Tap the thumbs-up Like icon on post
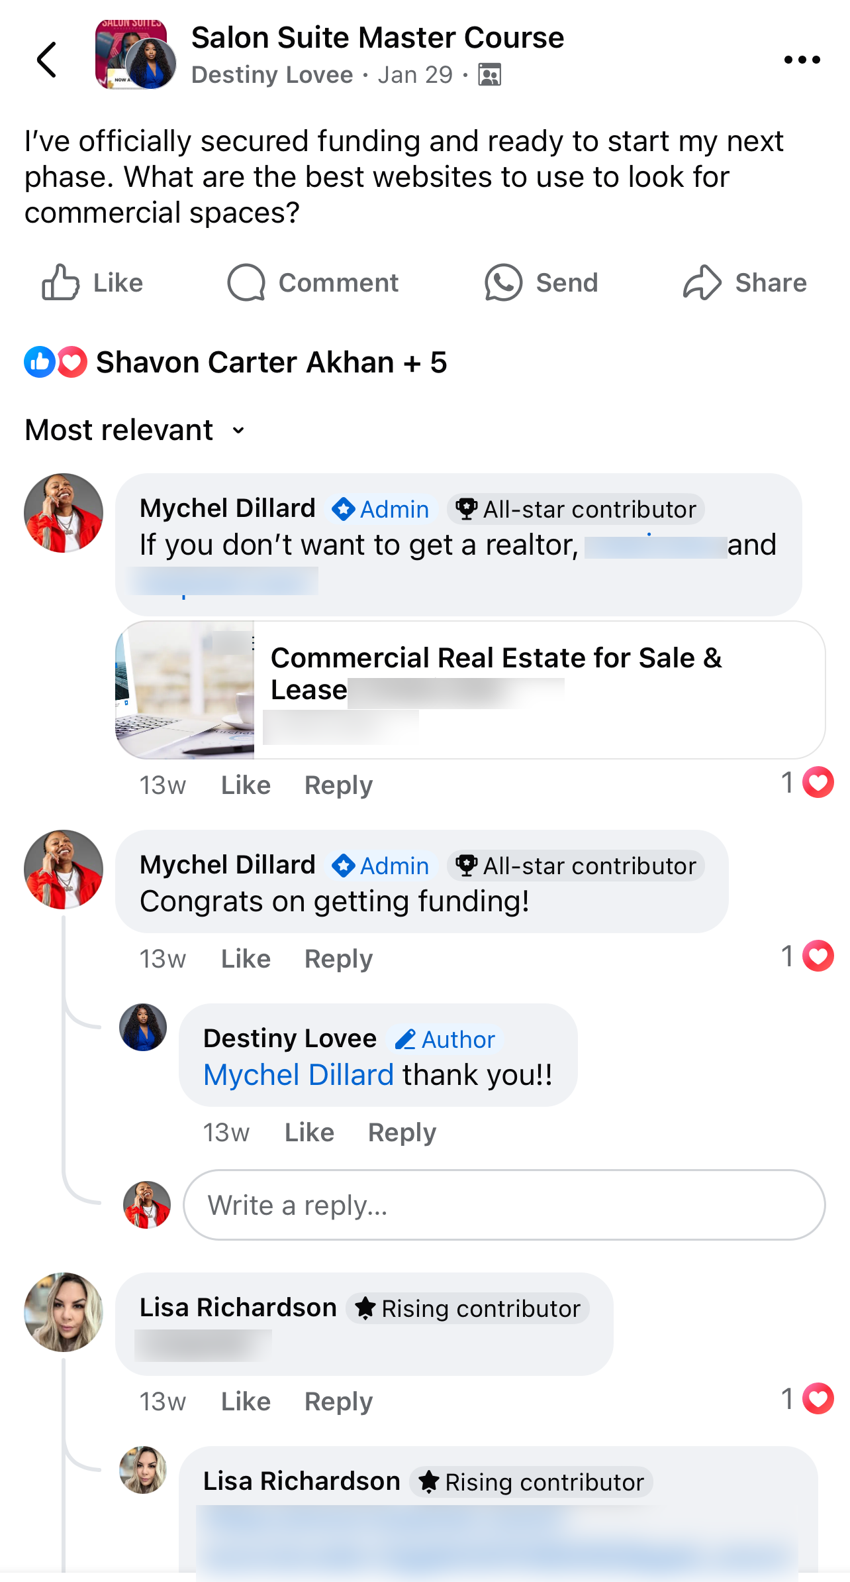The width and height of the screenshot is (850, 1582). (61, 282)
